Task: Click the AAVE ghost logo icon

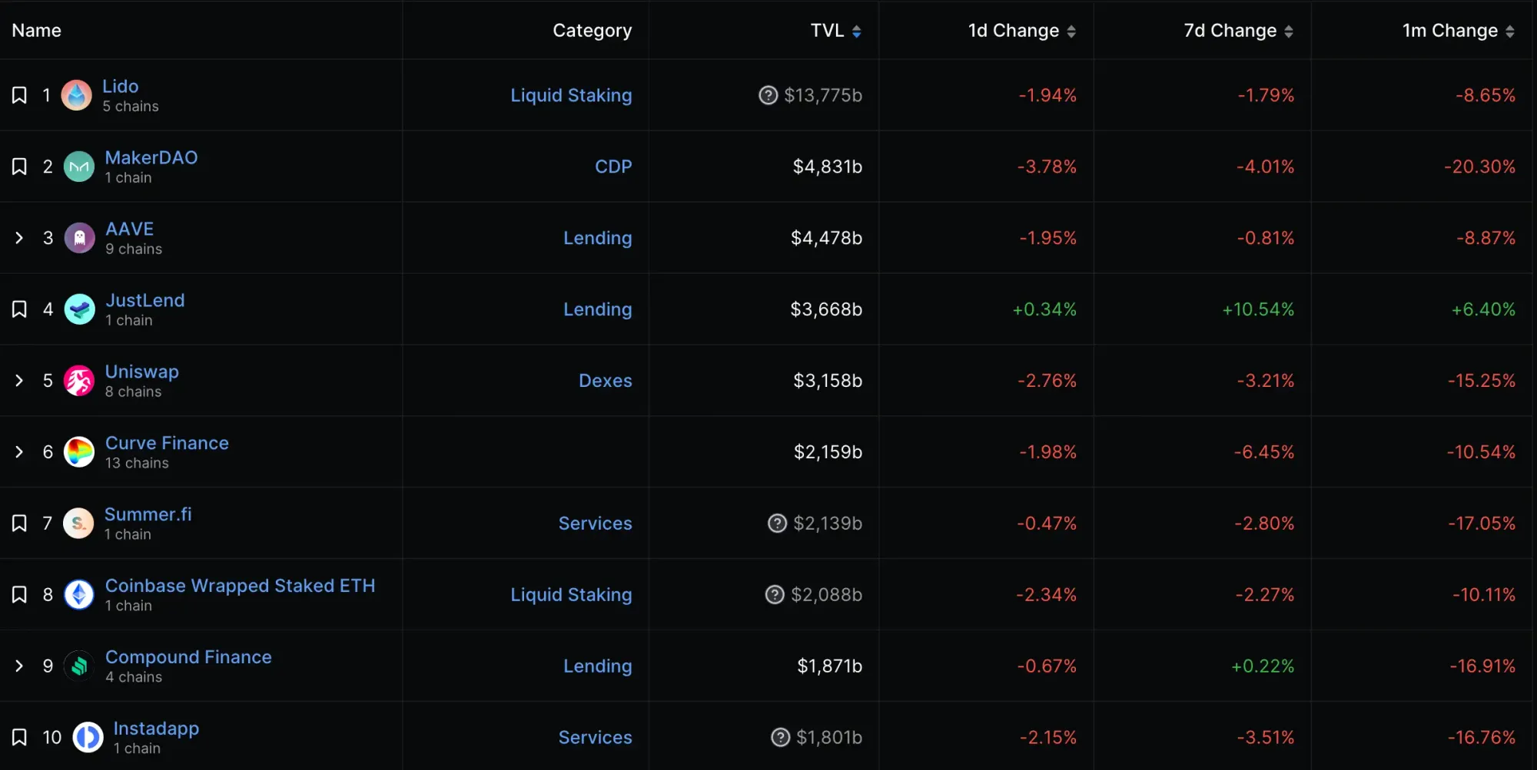Action: 79,238
